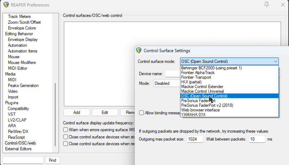Go to MIDI under Media
This screenshot has width=289, height=165.
[12, 80]
